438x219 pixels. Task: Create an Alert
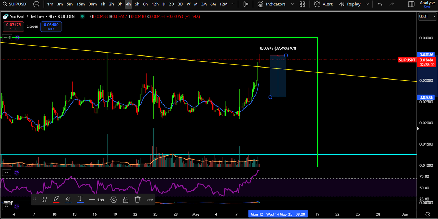click(323, 4)
